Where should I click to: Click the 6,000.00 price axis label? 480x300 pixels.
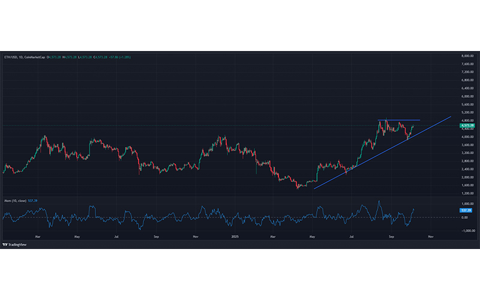coord(468,97)
